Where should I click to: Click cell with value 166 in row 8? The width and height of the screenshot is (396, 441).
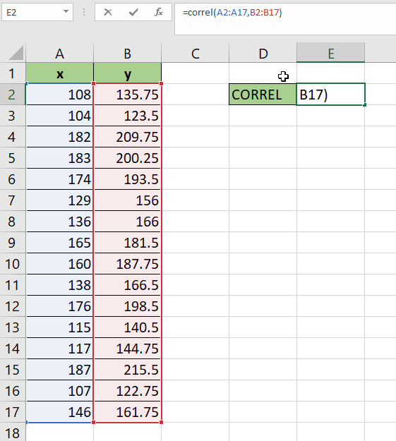click(x=128, y=222)
